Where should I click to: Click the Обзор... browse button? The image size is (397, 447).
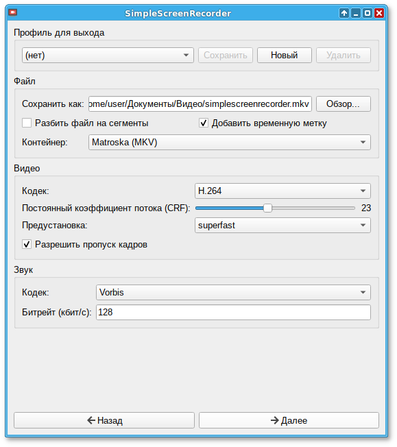[x=344, y=104]
